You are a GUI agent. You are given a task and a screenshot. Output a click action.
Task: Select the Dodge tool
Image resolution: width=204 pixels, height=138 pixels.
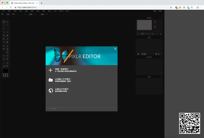pyautogui.click(x=4, y=52)
